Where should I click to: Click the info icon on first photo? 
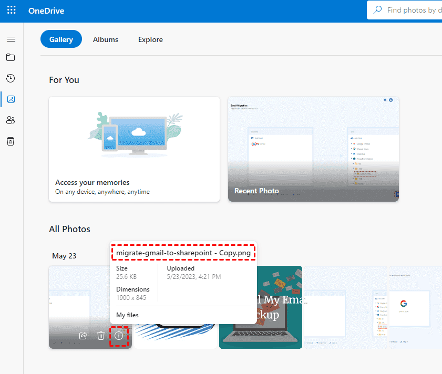pyautogui.click(x=119, y=336)
